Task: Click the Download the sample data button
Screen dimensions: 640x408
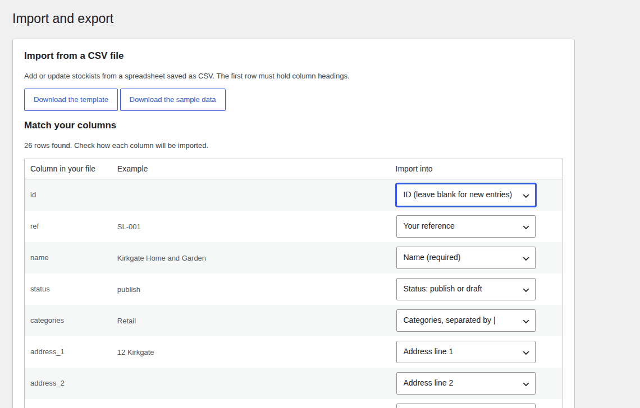Action: pyautogui.click(x=173, y=100)
